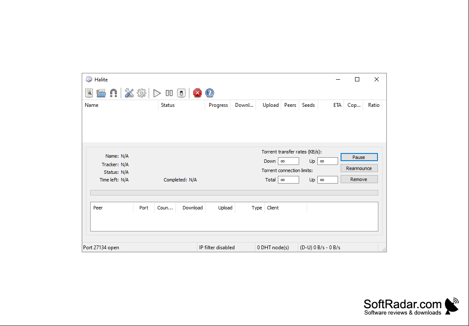Maximize the Halite window

(357, 79)
